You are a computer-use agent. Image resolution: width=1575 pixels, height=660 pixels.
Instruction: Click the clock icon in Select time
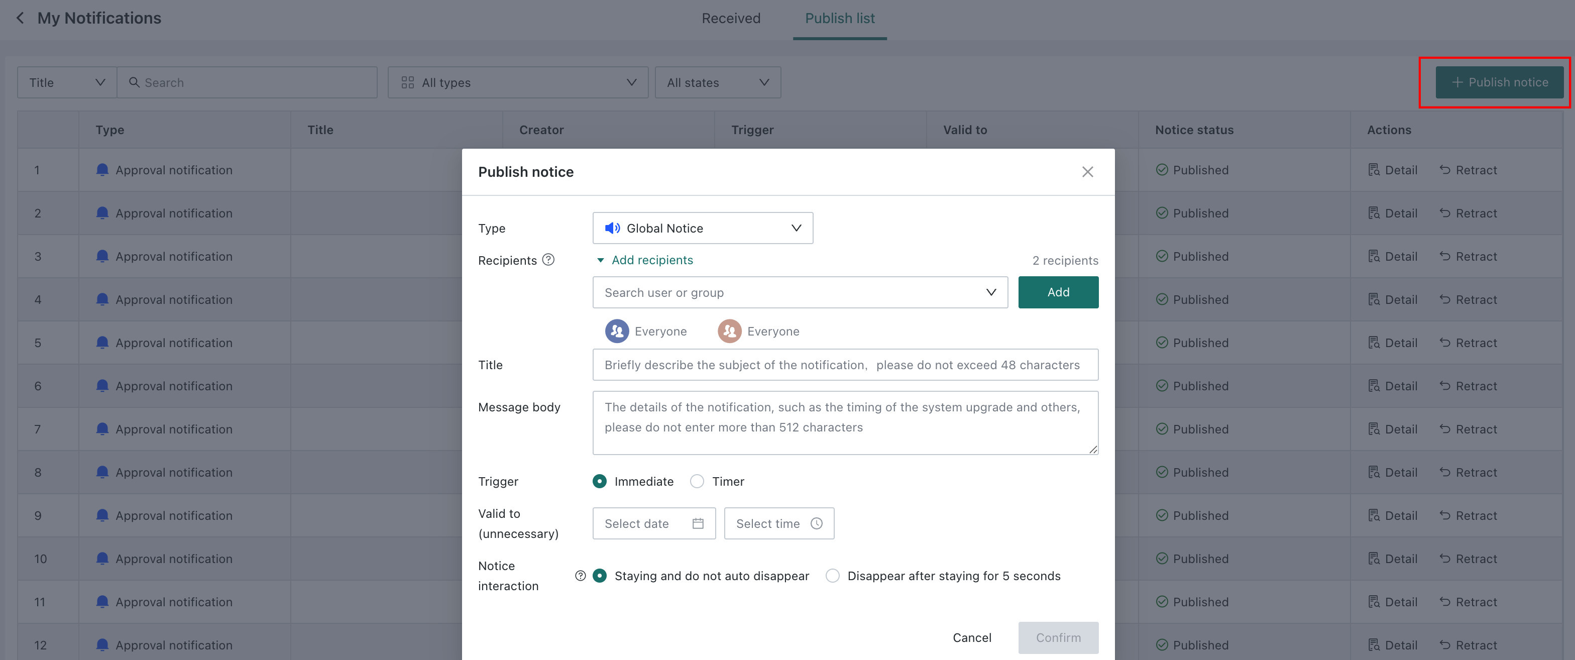[x=816, y=523]
